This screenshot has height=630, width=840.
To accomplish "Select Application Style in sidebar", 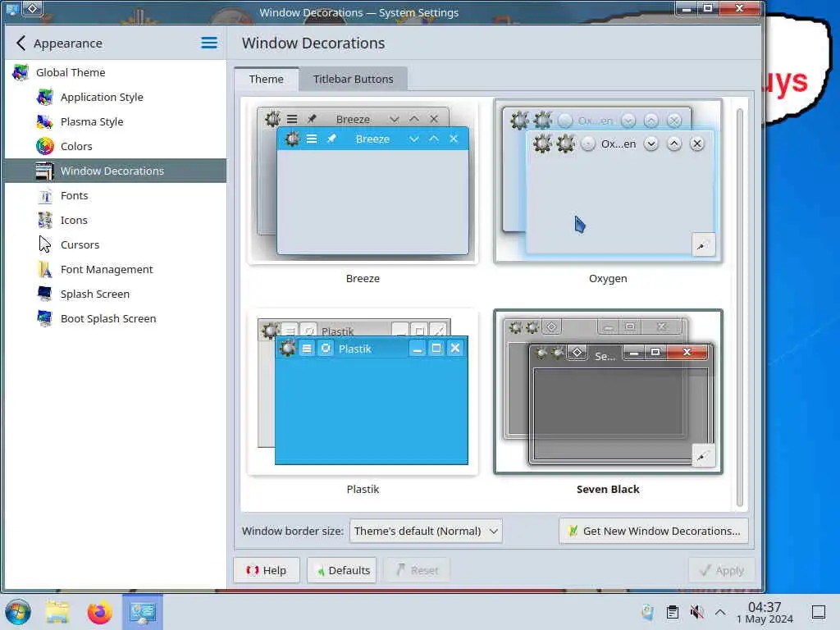I will [x=115, y=97].
